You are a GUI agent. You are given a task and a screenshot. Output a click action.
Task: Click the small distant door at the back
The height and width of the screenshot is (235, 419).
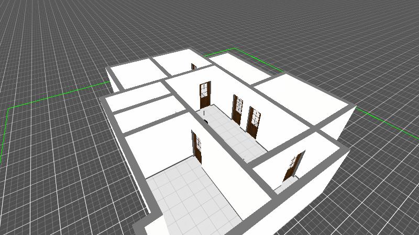pyautogui.click(x=193, y=67)
